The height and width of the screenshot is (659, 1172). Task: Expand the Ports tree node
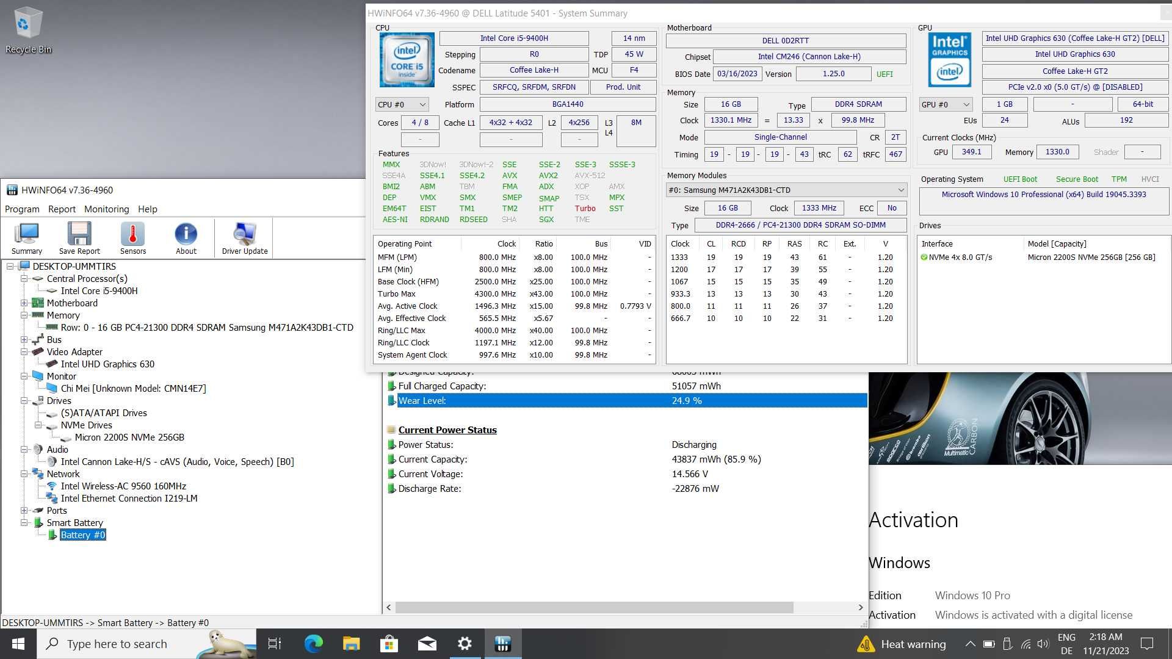click(24, 510)
